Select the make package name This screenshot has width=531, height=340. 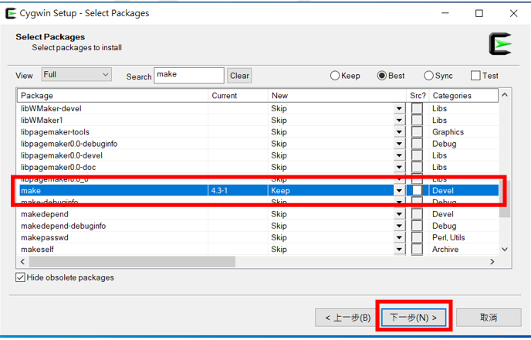[x=31, y=191]
